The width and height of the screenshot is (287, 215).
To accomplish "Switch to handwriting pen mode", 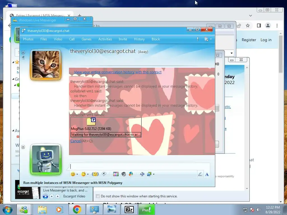I will (x=200, y=174).
